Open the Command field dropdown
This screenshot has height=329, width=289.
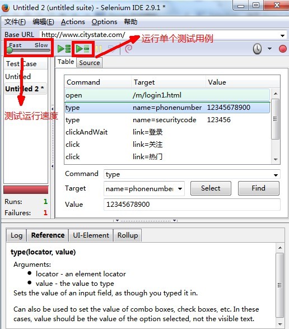point(276,175)
